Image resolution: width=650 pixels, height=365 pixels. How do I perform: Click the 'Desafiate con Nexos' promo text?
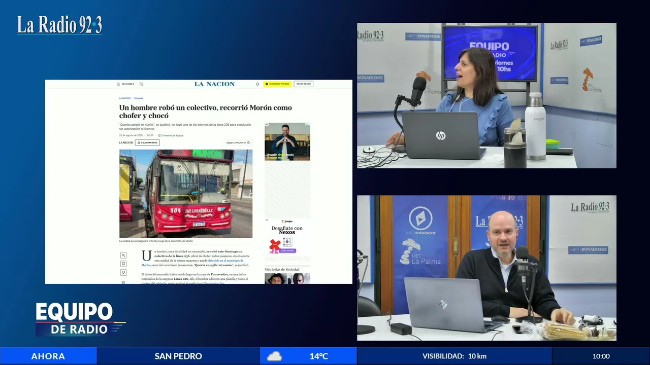tap(287, 230)
